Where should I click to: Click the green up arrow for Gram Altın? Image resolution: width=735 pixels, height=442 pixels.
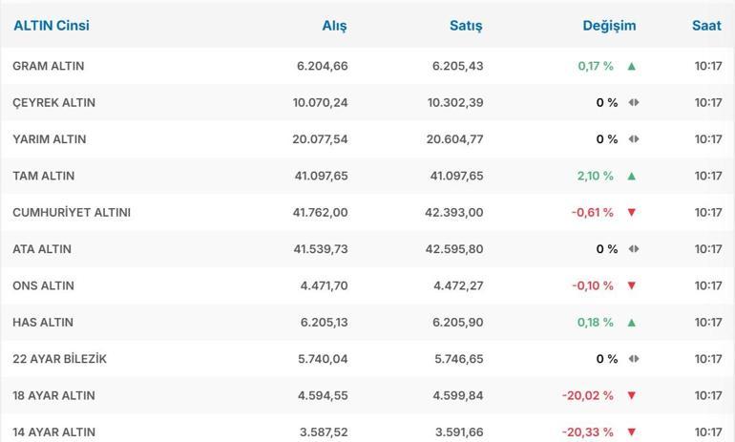point(632,66)
